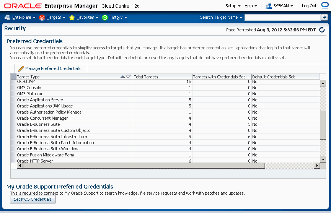Click the Total Targets column header
331x213 pixels.
pyautogui.click(x=163, y=77)
